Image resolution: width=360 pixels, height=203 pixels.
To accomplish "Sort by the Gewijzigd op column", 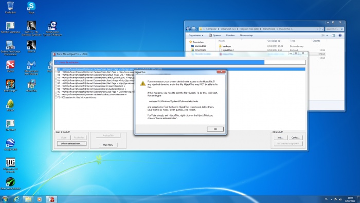I will coord(274,41).
